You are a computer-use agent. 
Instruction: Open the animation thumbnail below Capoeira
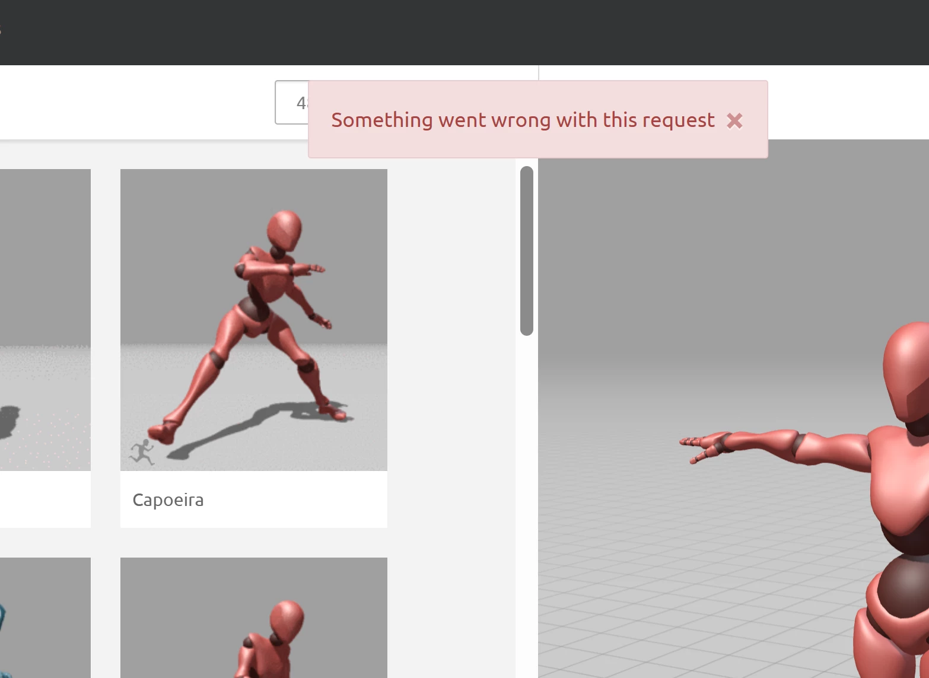[254, 617]
